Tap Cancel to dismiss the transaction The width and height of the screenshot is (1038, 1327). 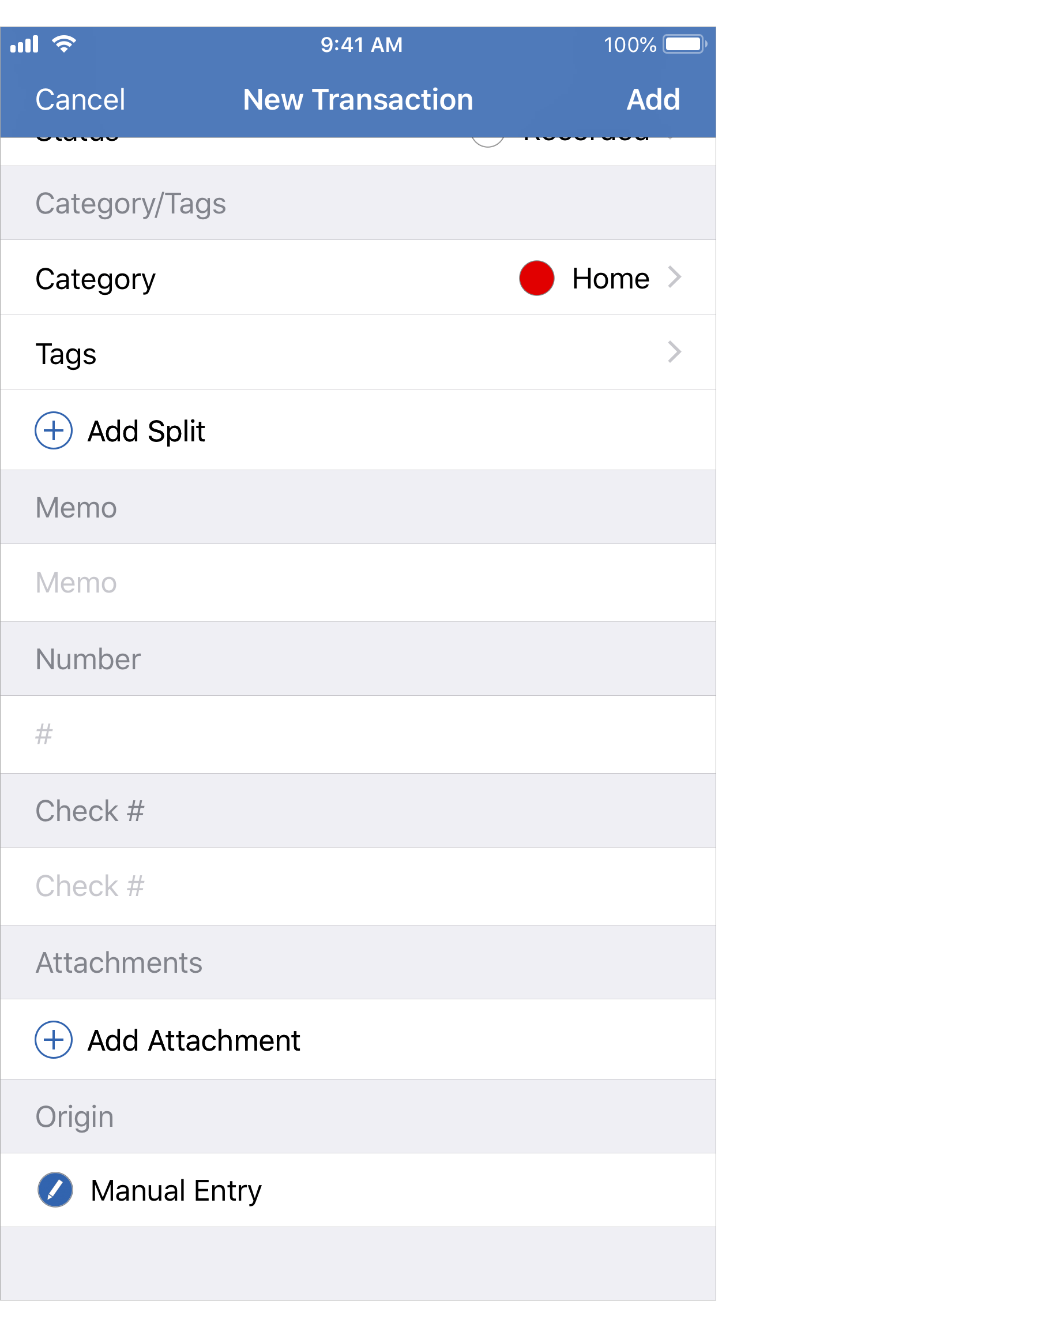pos(80,99)
